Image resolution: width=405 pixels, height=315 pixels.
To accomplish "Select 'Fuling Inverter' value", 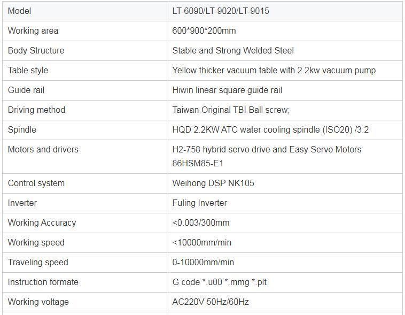I will coord(200,203).
